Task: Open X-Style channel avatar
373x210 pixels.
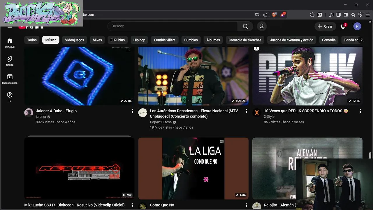Action: [x=257, y=113]
